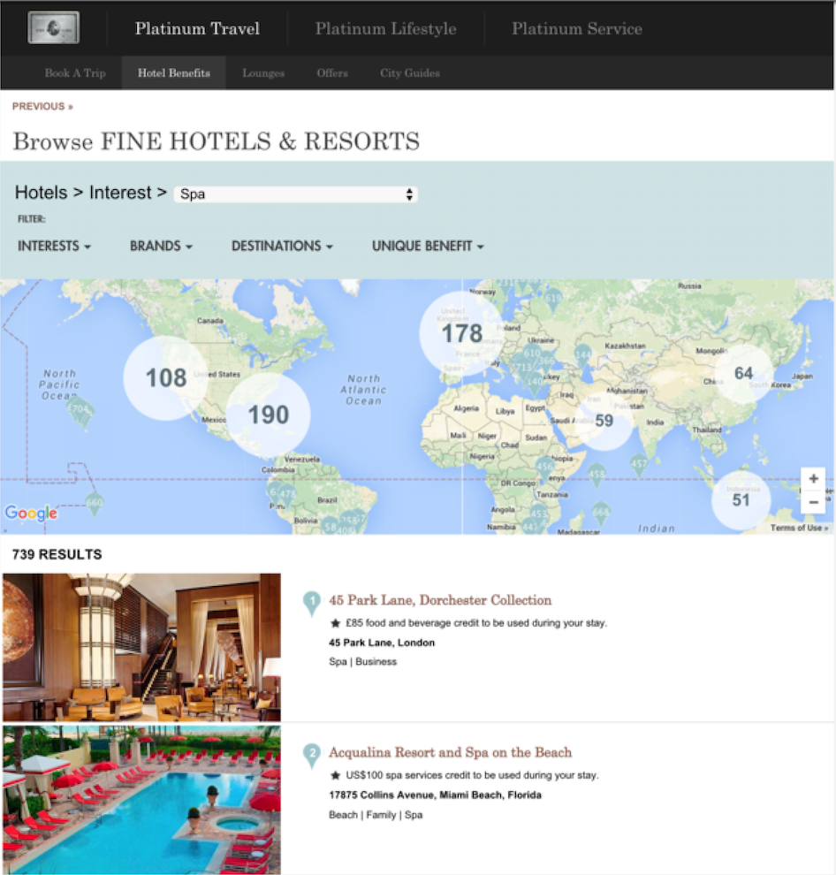Screen dimensions: 836x875
Task: Click map pin 456 near Kenya
Action: click(544, 468)
